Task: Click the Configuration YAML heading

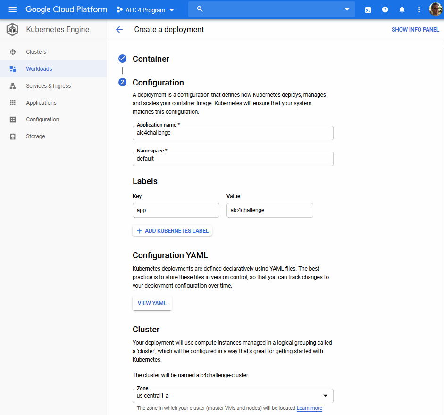Action: tap(170, 255)
